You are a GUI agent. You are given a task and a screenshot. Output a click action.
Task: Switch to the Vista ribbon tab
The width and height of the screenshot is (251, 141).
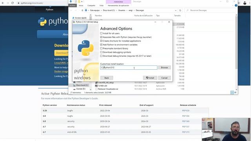coord(102,5)
